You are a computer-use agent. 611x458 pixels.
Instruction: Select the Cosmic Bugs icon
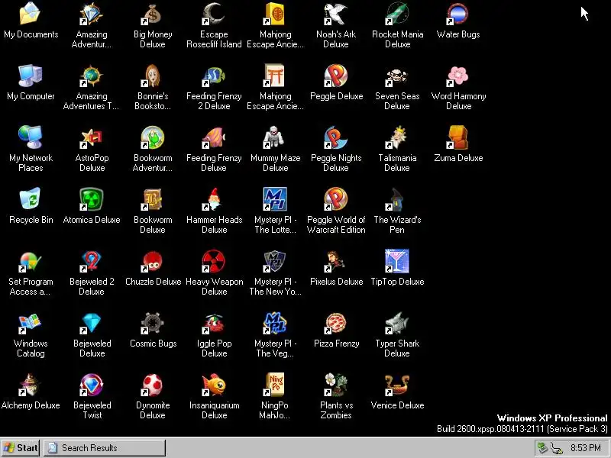pyautogui.click(x=153, y=323)
